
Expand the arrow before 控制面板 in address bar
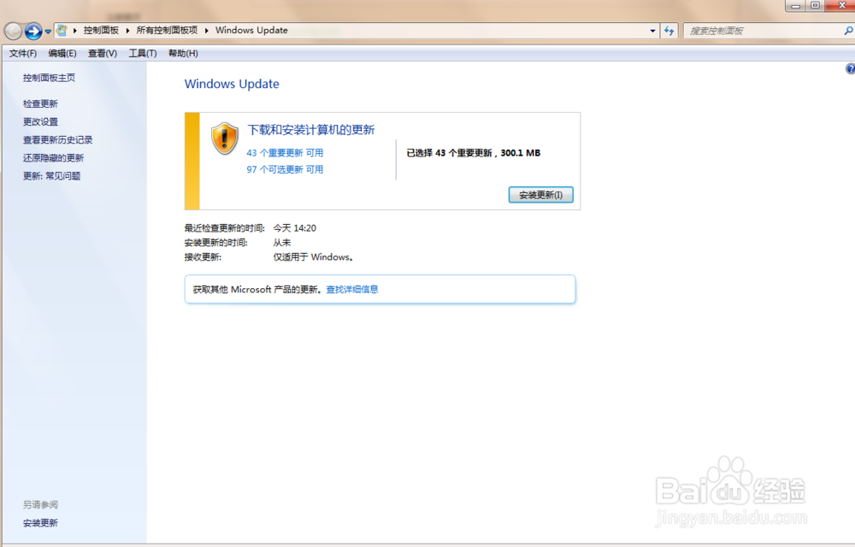(x=75, y=31)
